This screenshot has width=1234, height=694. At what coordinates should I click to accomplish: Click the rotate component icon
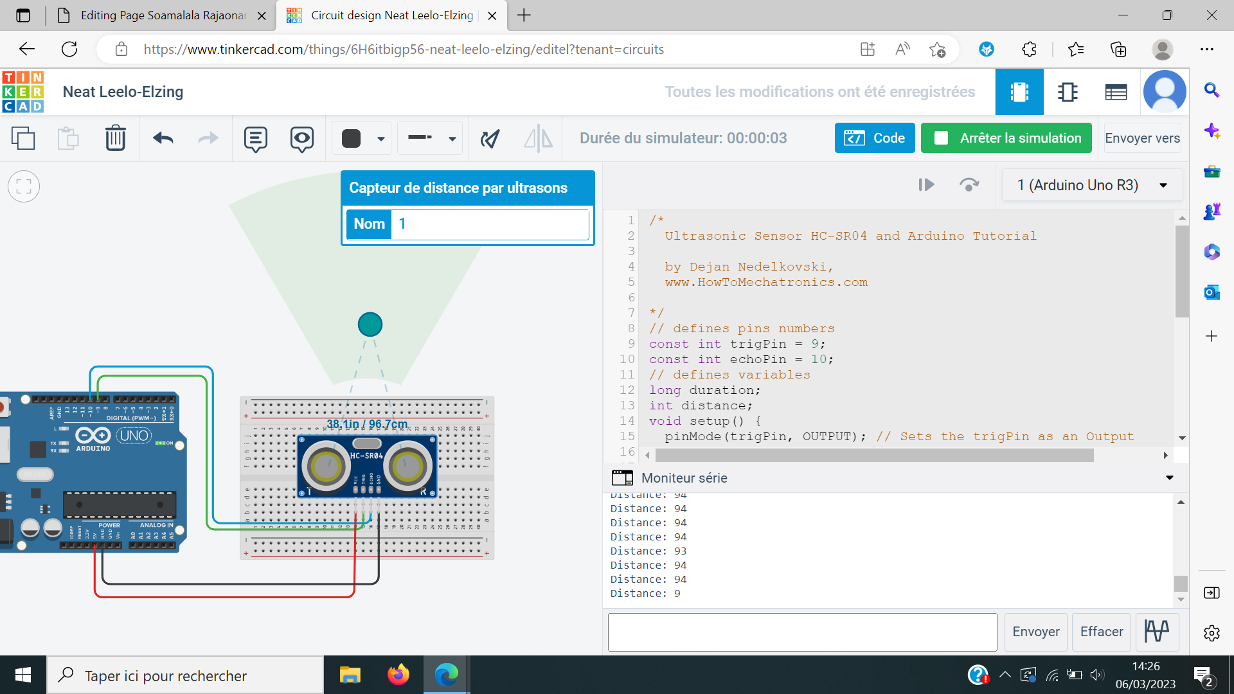490,138
